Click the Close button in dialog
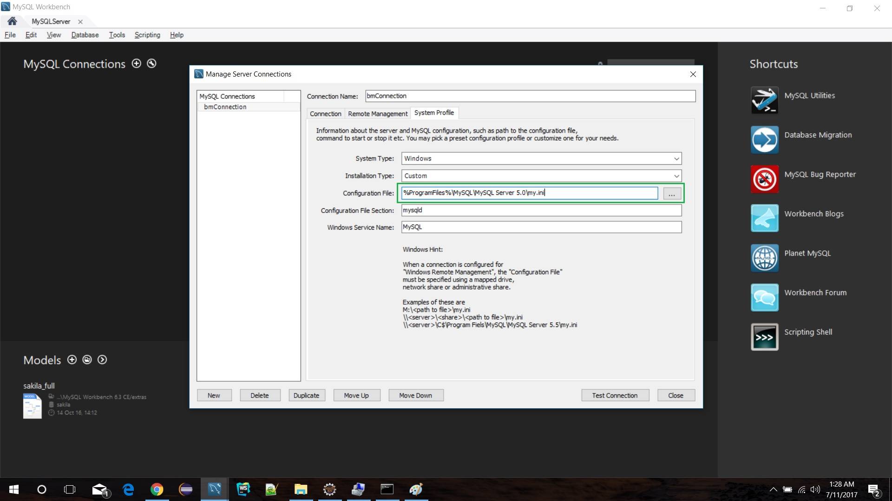892x501 pixels. (x=676, y=395)
